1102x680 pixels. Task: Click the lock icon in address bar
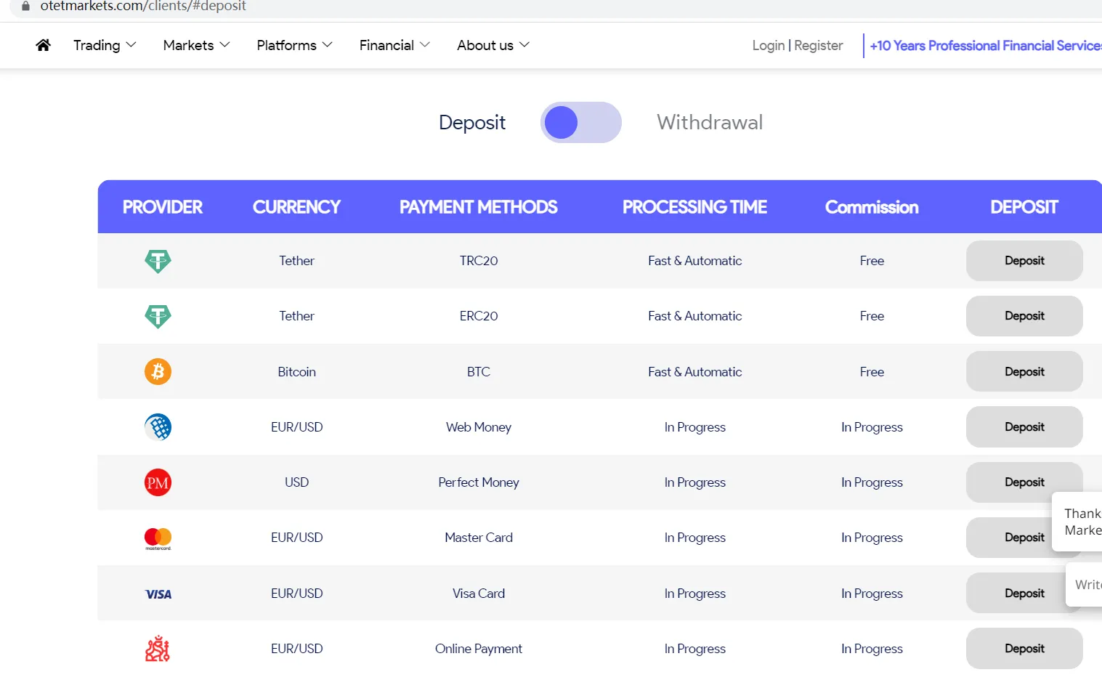(x=25, y=6)
